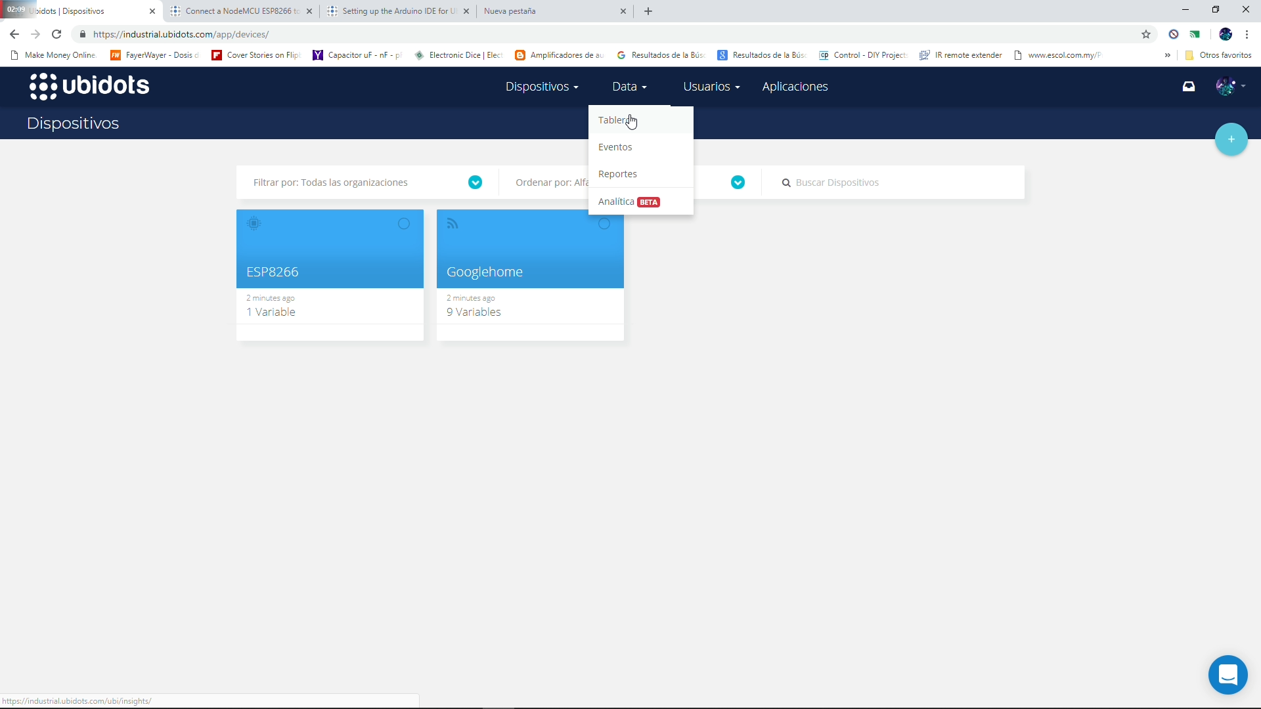This screenshot has height=709, width=1261.
Task: Open Analítica BETA menu entry
Action: point(629,202)
